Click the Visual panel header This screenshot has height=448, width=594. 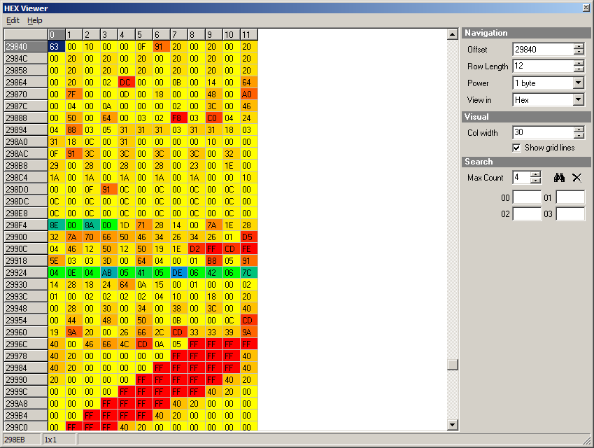(526, 117)
